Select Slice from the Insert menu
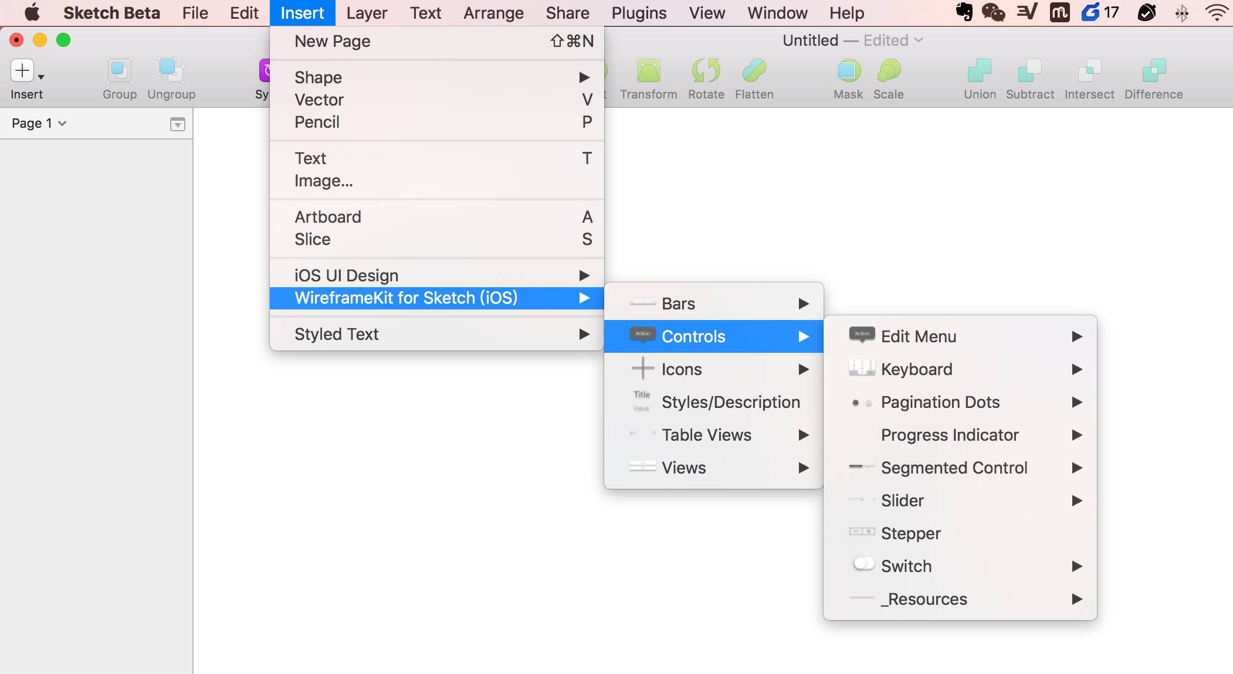Viewport: 1233px width, 674px height. pyautogui.click(x=437, y=239)
